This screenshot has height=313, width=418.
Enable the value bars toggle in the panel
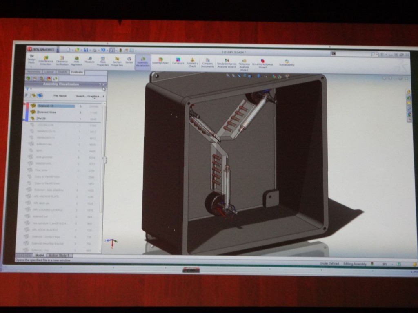coord(40,95)
